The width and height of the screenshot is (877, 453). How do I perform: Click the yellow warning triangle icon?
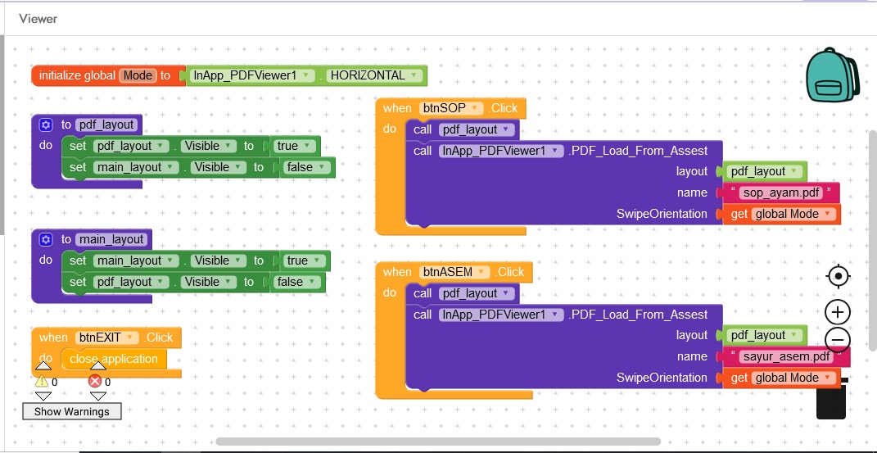(41, 381)
